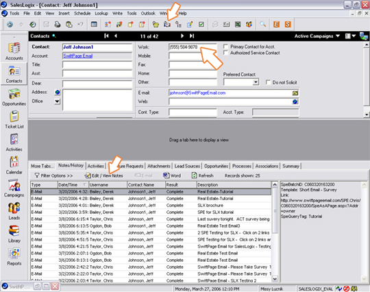Click the small lookup magnifier beside Contacts title
370x292 pixels.
point(54,36)
